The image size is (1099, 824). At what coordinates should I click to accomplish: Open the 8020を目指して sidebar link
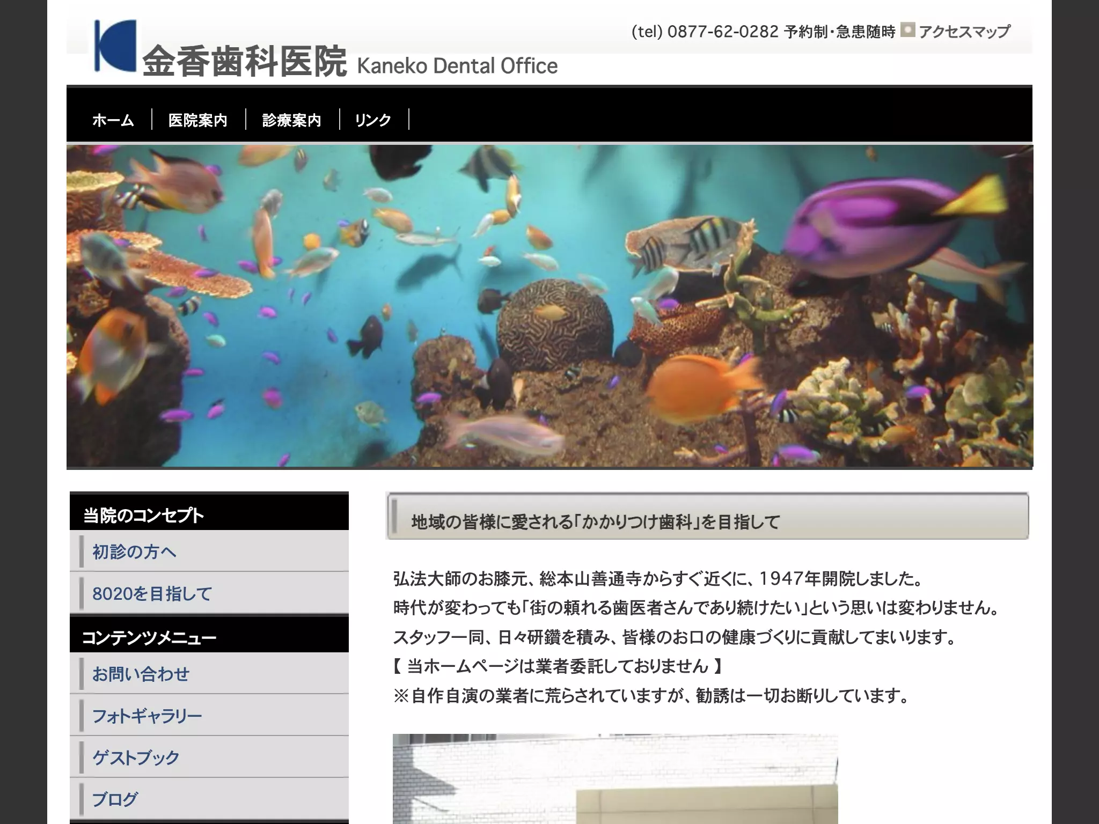click(x=209, y=593)
